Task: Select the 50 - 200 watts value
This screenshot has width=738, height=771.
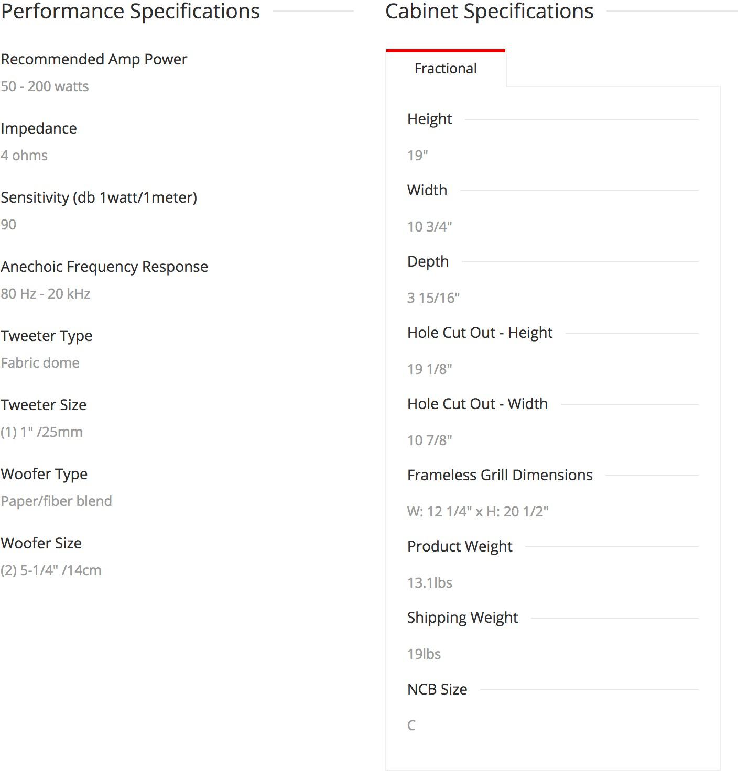Action: pos(45,86)
